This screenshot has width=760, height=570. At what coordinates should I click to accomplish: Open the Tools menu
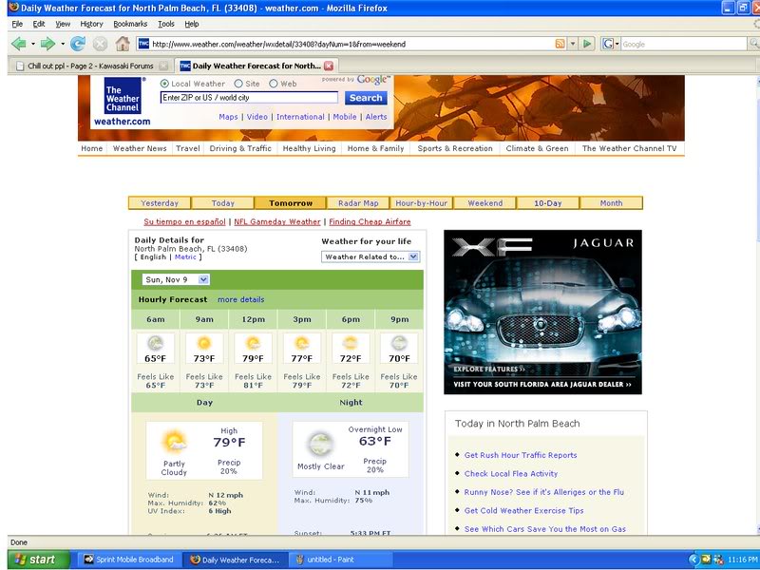tap(165, 24)
